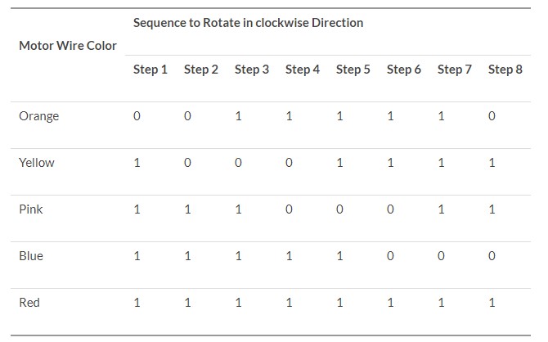Click the Motor Wire Color header
Image resolution: width=548 pixels, height=342 pixels.
67,46
